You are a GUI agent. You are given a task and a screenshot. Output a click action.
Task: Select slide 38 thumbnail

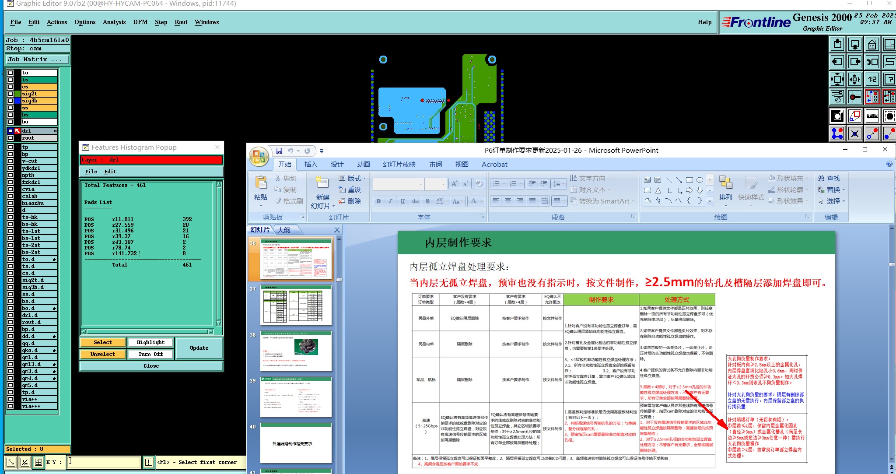point(296,351)
